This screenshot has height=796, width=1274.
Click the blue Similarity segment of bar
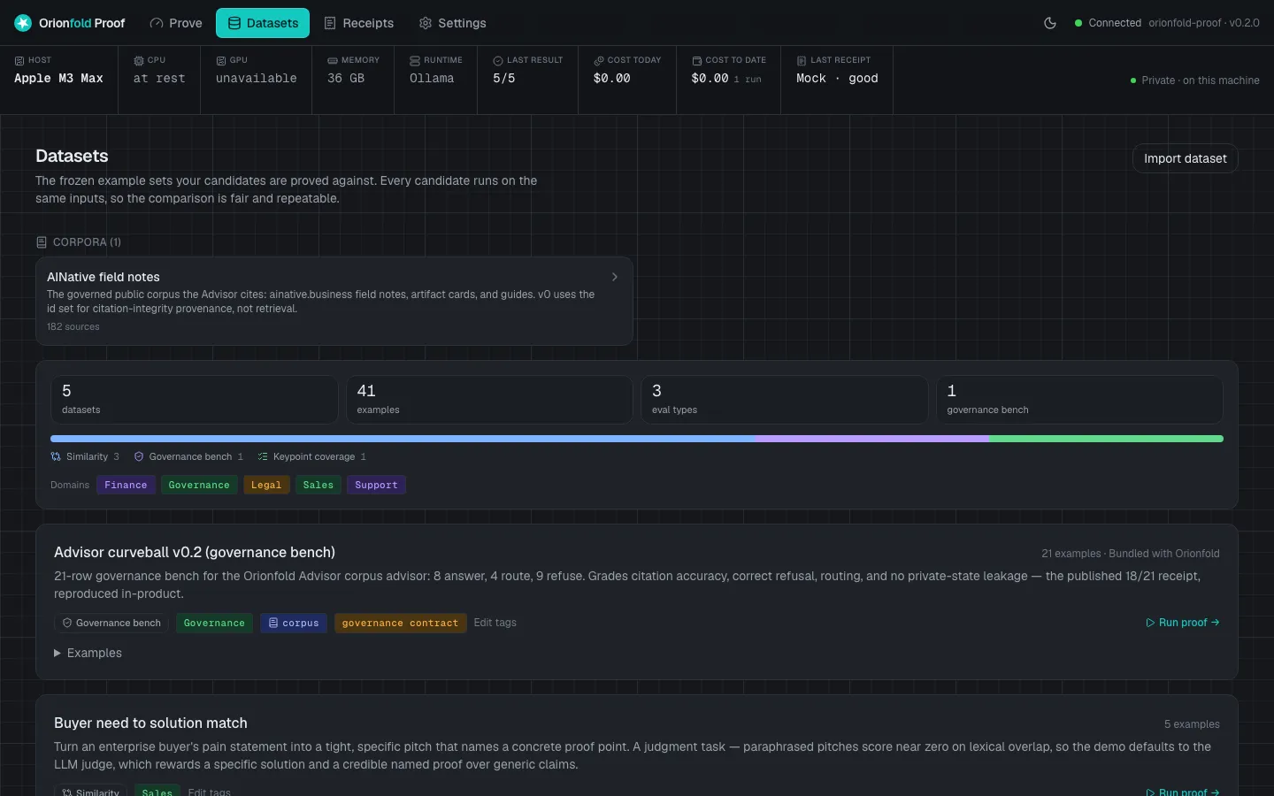click(x=403, y=439)
